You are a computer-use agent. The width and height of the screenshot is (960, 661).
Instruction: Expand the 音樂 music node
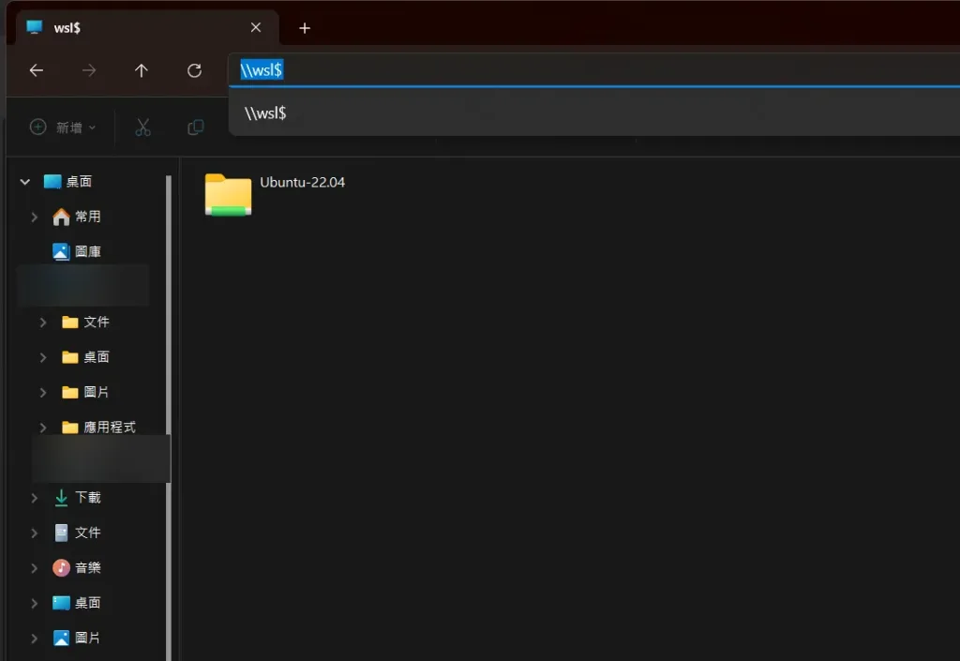click(35, 568)
